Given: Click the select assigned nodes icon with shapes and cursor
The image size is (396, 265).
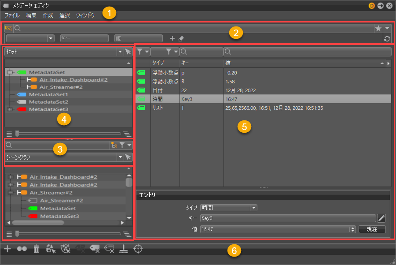Looking at the screenshot, I should (51, 249).
